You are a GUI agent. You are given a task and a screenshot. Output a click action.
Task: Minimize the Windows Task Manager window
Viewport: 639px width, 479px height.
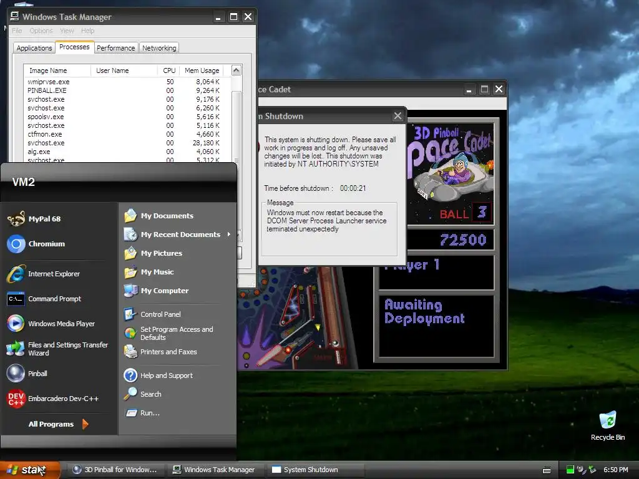click(218, 17)
